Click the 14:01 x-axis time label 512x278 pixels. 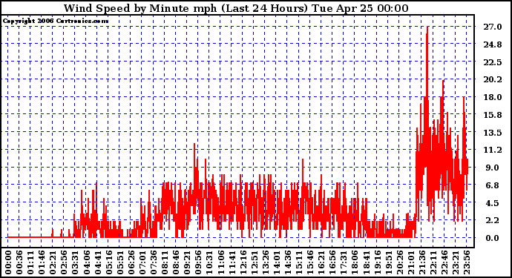(x=277, y=262)
